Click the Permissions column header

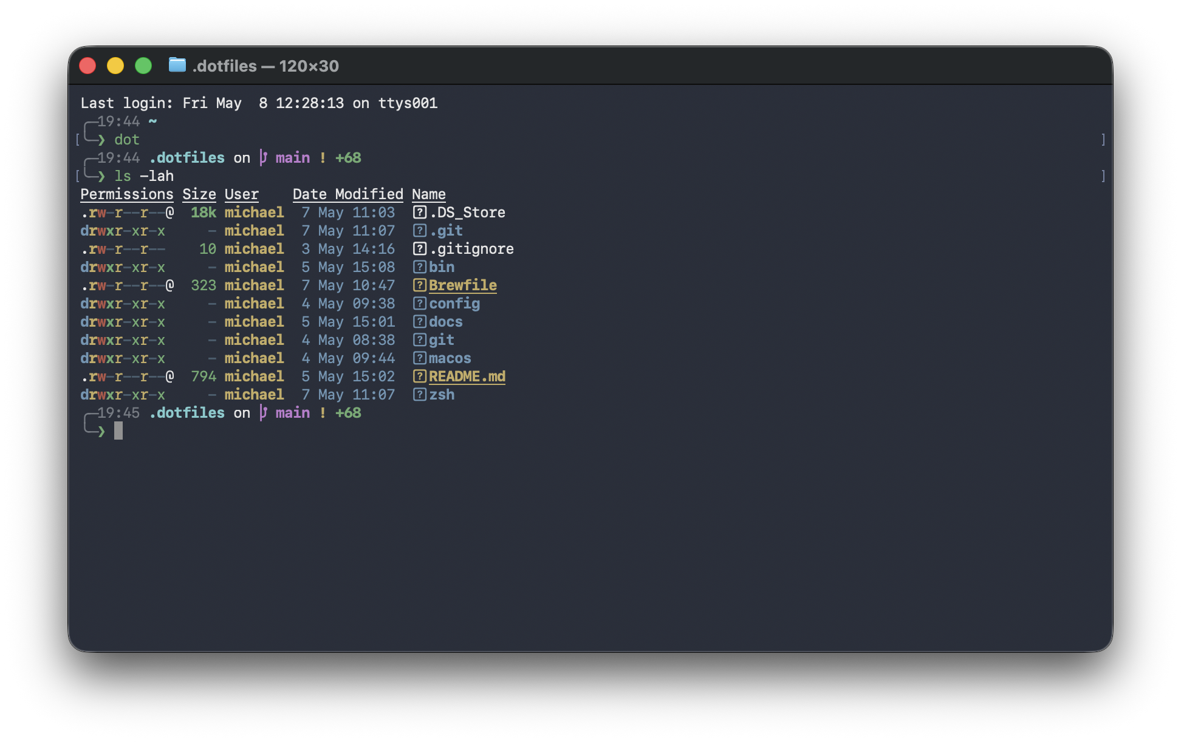click(x=127, y=194)
